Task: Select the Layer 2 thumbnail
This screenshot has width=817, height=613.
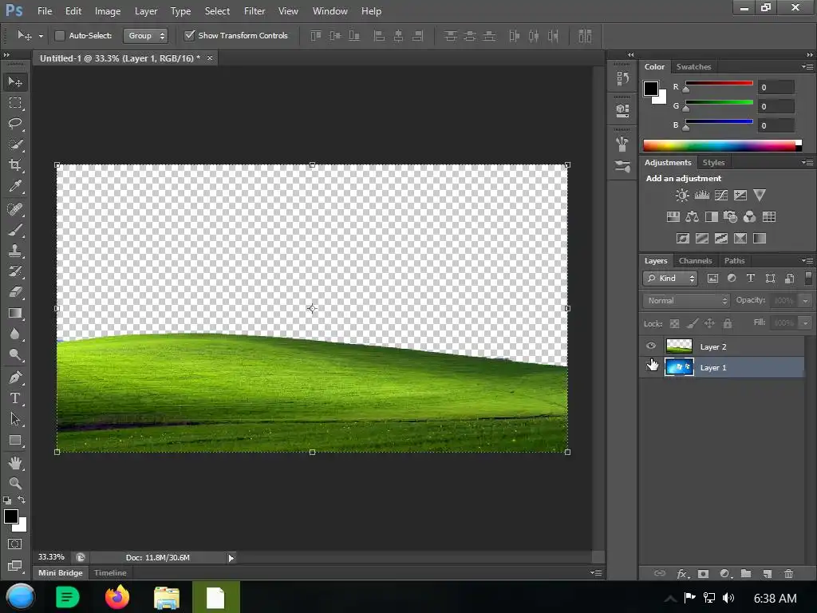Action: [679, 346]
